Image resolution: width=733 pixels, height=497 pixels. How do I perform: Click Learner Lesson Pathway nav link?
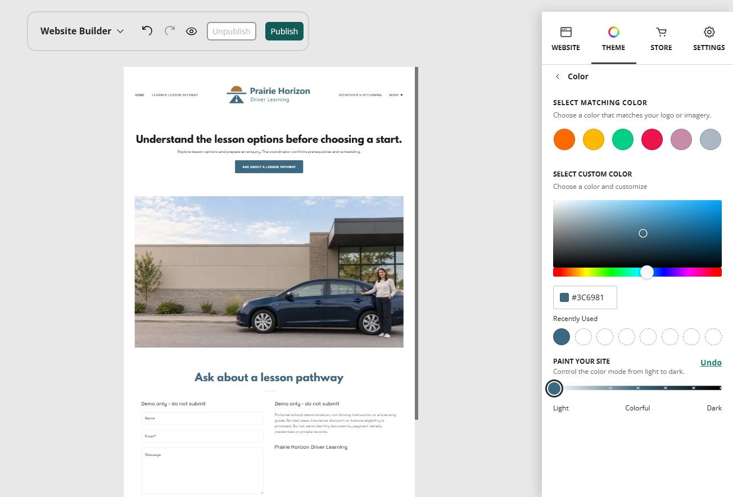point(175,95)
